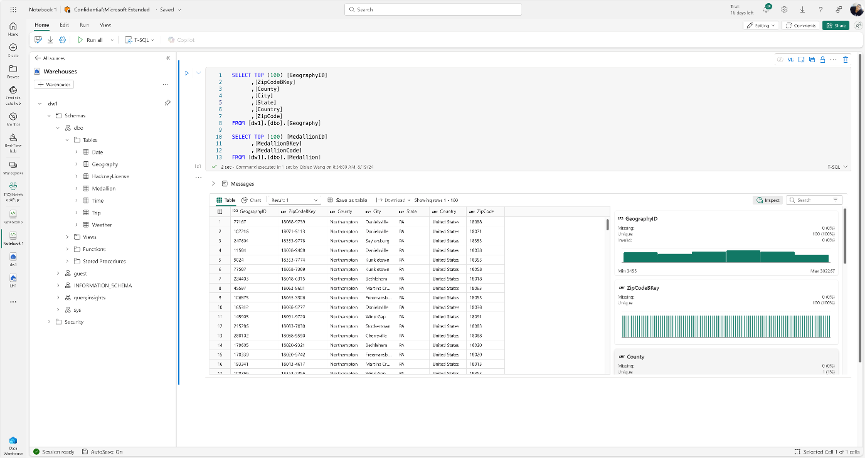Switch to the View ribbon tab

(x=105, y=25)
